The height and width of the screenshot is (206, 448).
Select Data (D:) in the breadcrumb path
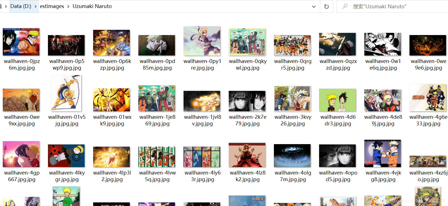point(21,6)
